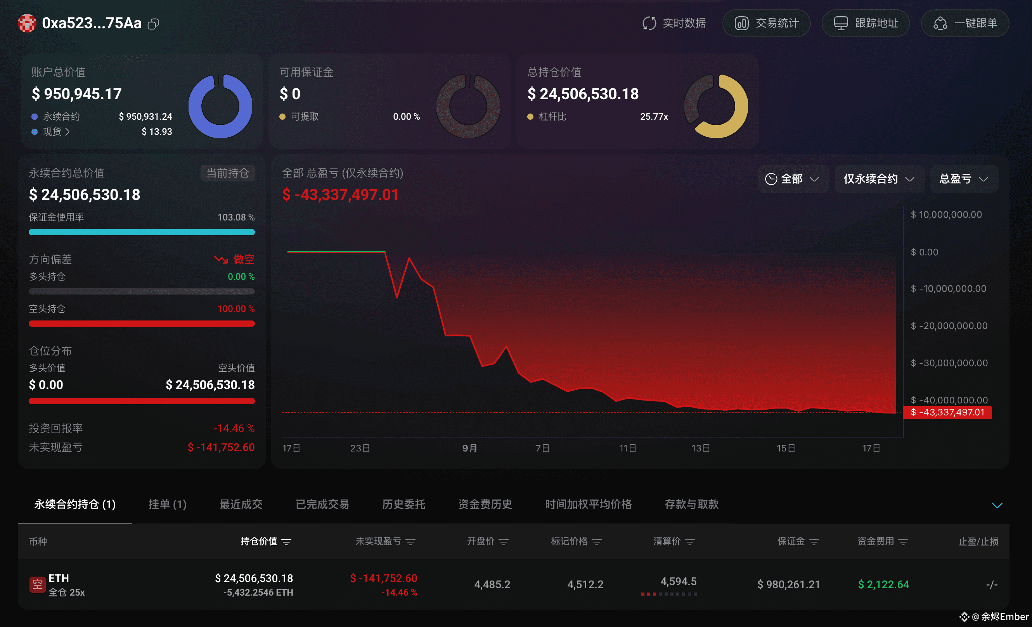Click the red $ -43,337,497.01 axis label
Screen dimensions: 1032x627
click(x=947, y=412)
